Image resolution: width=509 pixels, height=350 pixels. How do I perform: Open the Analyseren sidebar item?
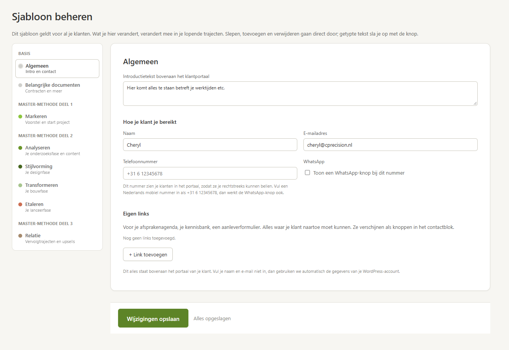(x=57, y=151)
